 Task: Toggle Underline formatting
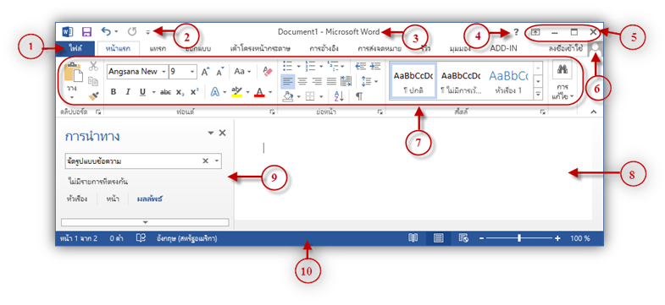pyautogui.click(x=142, y=92)
